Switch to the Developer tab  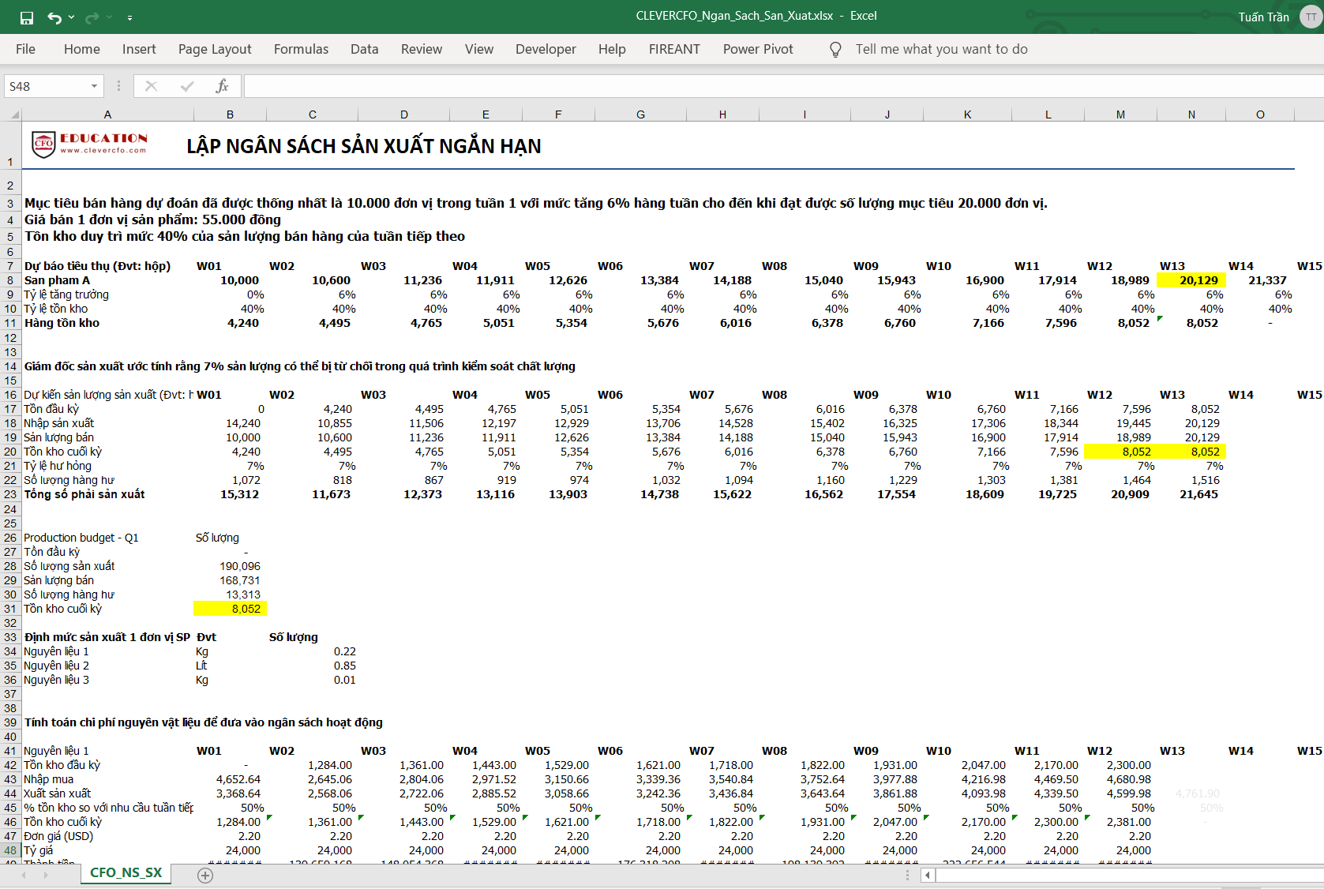pyautogui.click(x=546, y=49)
